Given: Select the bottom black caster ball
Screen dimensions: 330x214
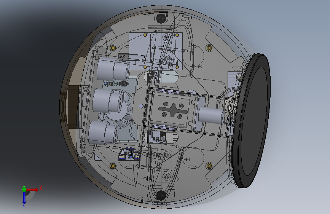Looking at the screenshot, I should 161,195.
